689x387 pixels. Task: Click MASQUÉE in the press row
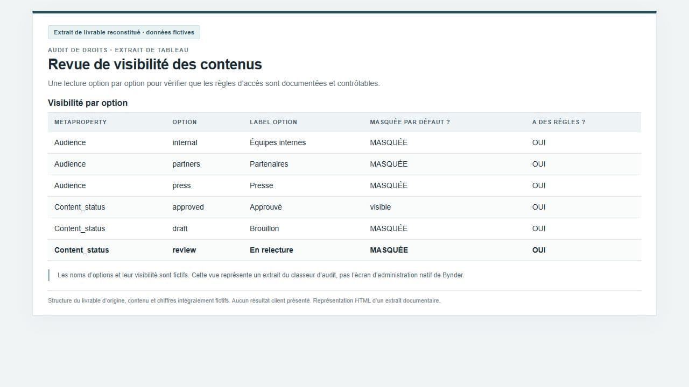pos(389,185)
